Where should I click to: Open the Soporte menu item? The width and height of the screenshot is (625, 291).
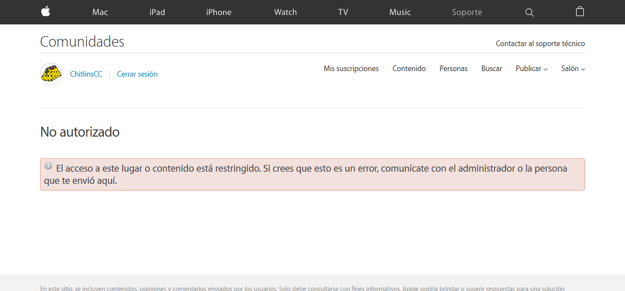tap(467, 12)
